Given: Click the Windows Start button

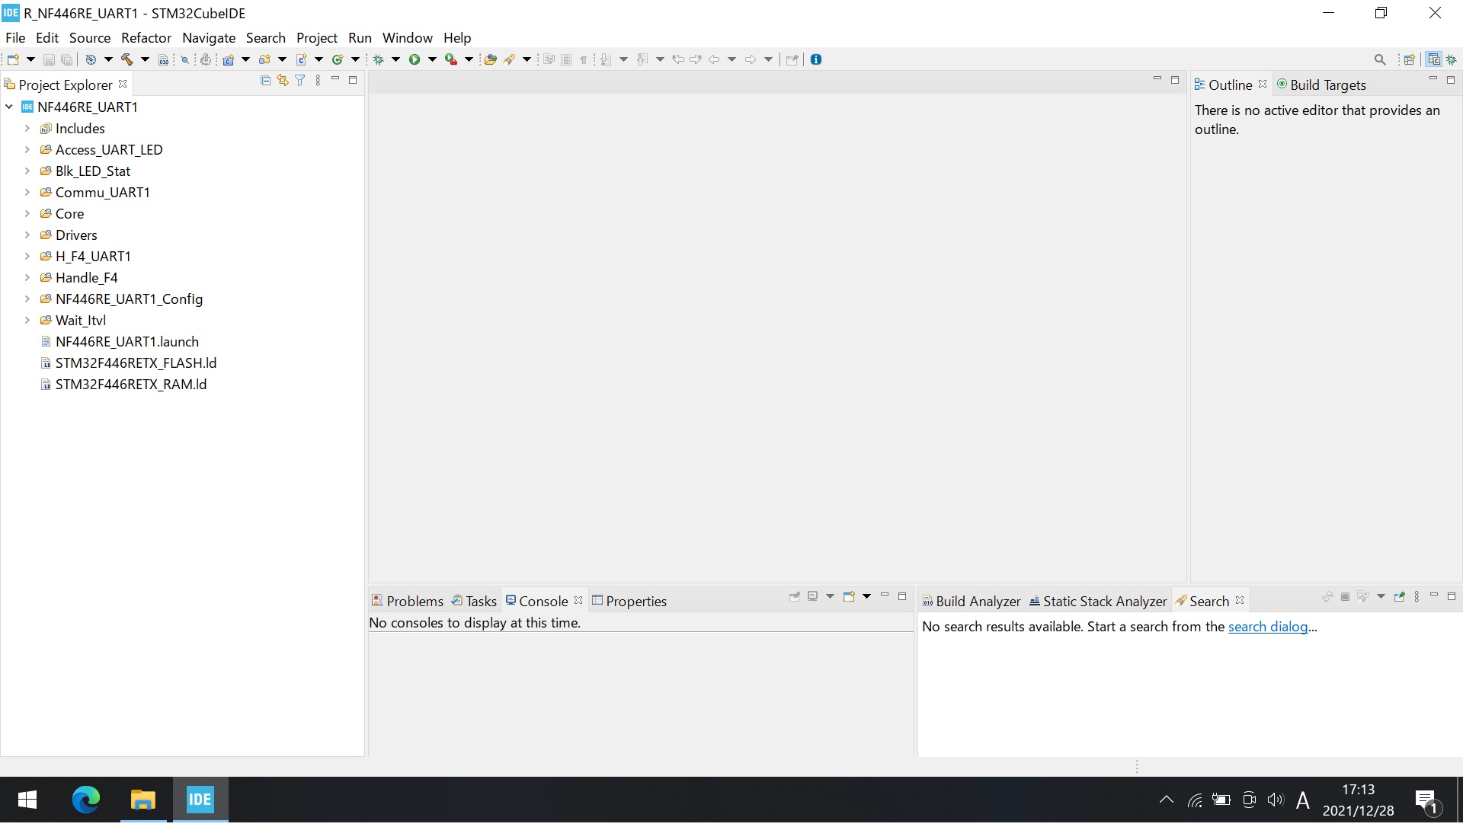Looking at the screenshot, I should point(27,800).
